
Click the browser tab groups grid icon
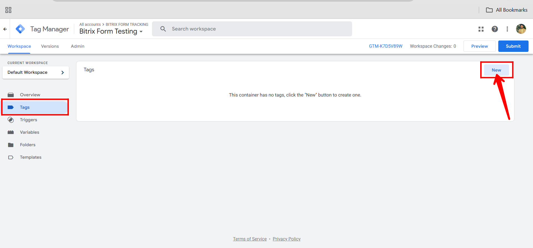pos(8,10)
